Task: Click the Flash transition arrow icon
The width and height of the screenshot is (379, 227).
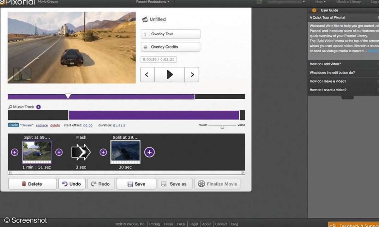Action: pos(81,152)
